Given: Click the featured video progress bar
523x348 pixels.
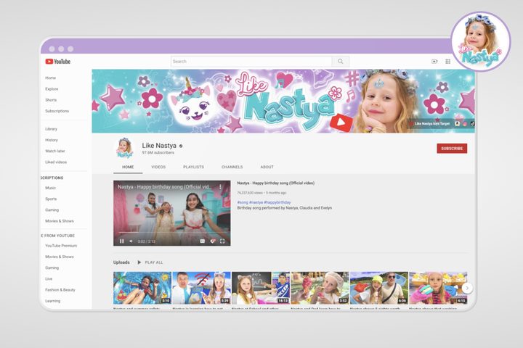Looking at the screenshot, I should (x=171, y=233).
